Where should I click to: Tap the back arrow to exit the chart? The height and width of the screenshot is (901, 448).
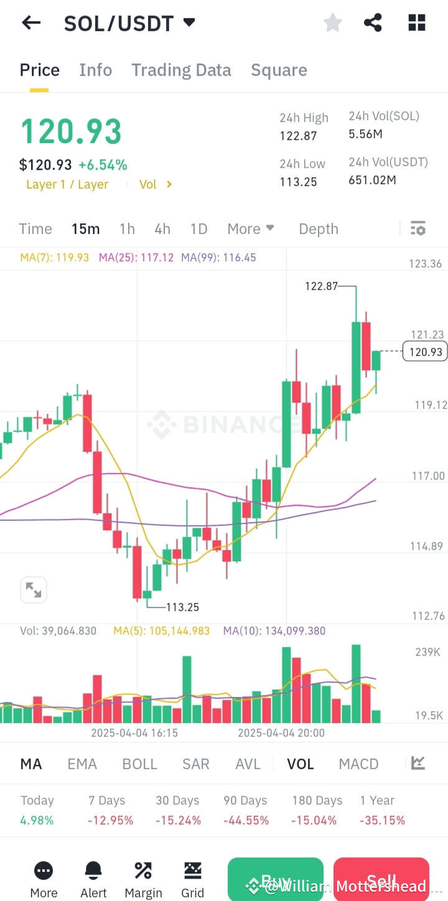pos(30,22)
